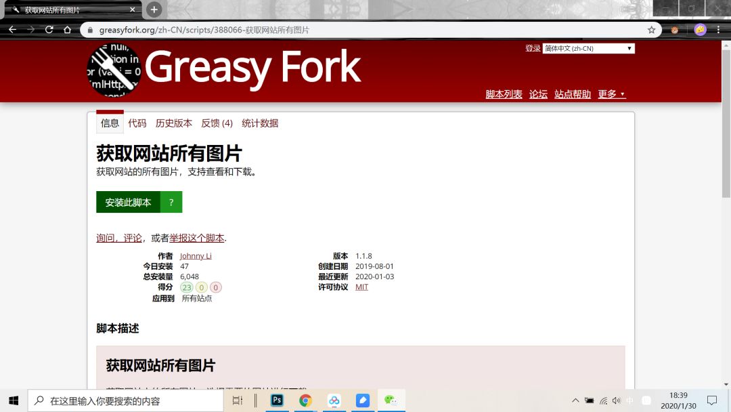The width and height of the screenshot is (731, 412).
Task: Click the 所有站点 applies-to value
Action: tap(197, 298)
